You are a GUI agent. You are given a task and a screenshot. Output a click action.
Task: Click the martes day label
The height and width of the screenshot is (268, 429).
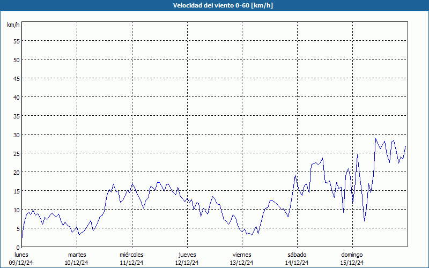[77, 255]
